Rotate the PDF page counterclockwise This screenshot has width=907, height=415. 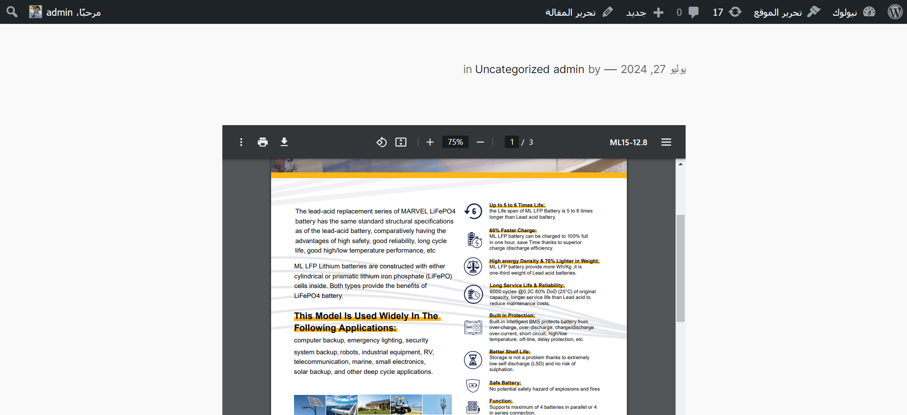tap(381, 142)
